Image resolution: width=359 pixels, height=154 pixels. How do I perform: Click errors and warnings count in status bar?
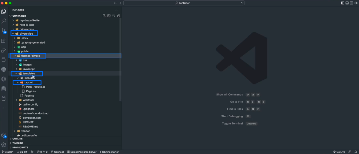click(42, 152)
